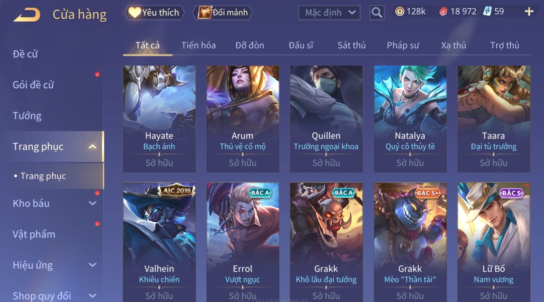Expand the Hiệu ứng sidebar section
Viewport: 544px width, 302px height.
(x=92, y=265)
